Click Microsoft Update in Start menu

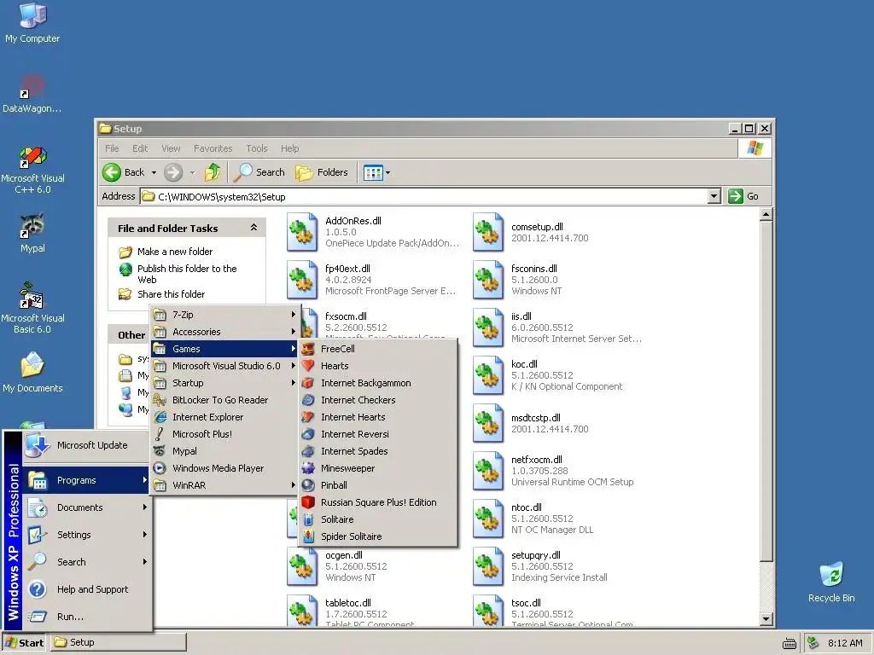coord(86,445)
